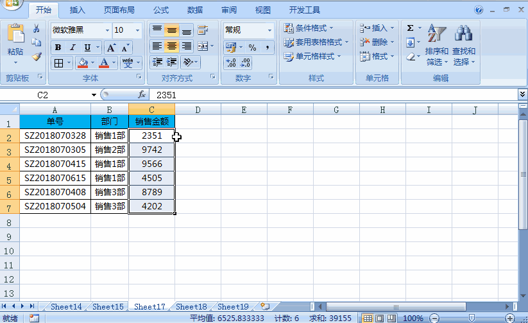
Task: Open 条件格式 conditional formatting button
Action: 308,28
